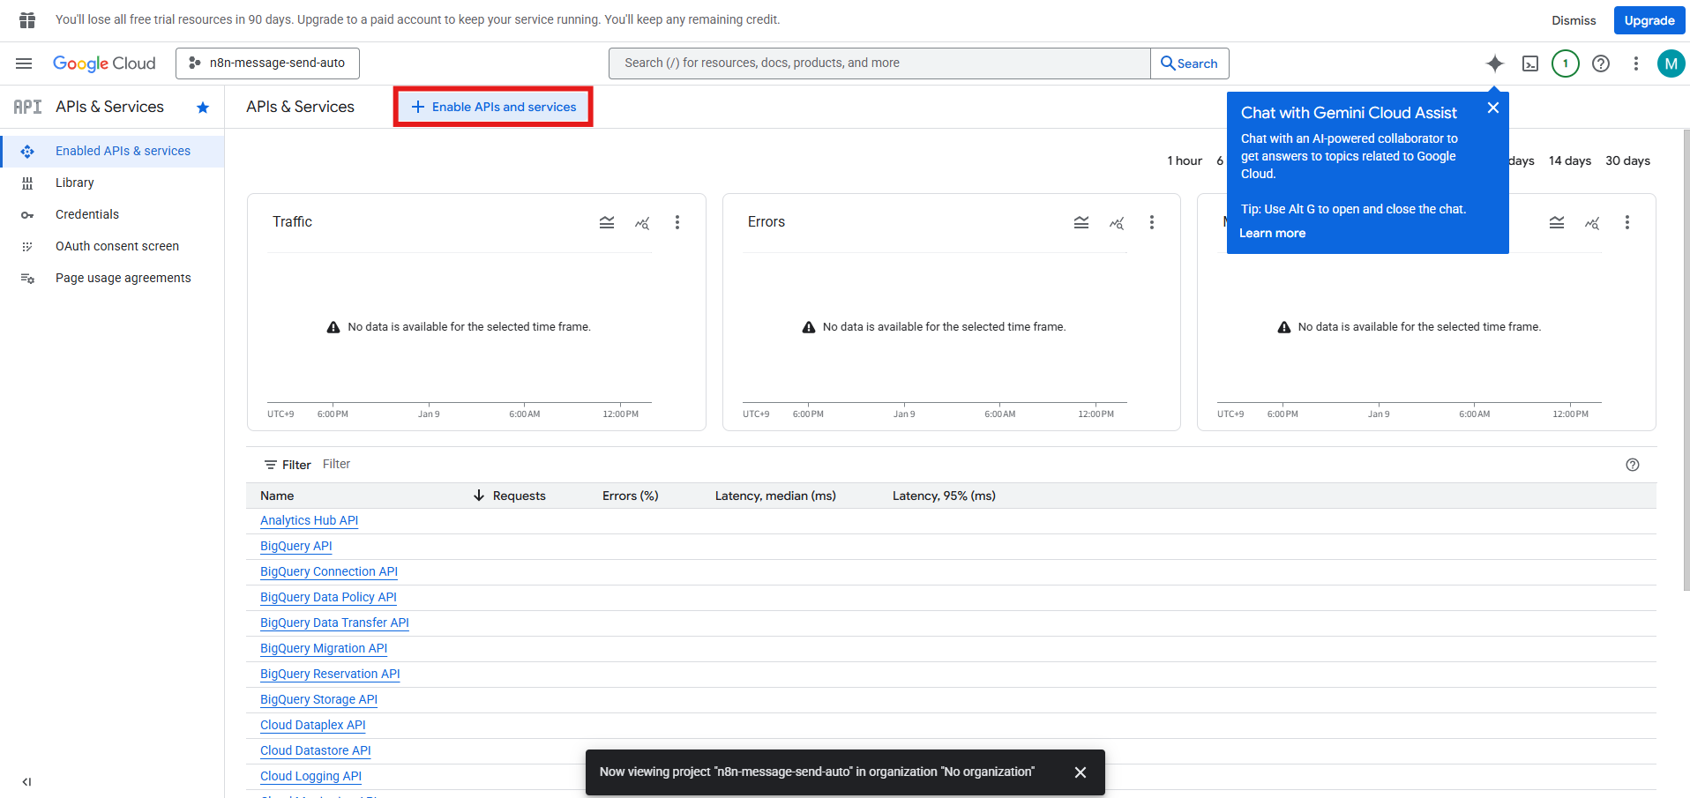This screenshot has height=798, width=1690.
Task: Collapse the left navigation with the bottom arrow
Action: coord(26,781)
